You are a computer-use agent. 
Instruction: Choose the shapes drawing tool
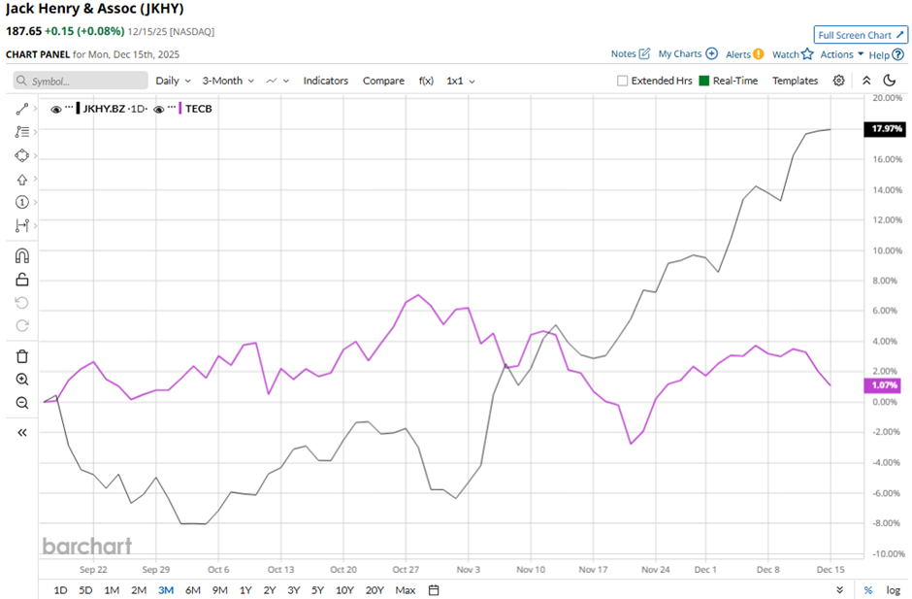[x=22, y=155]
